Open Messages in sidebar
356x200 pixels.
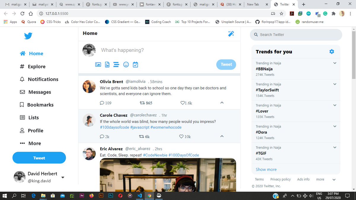(35, 92)
